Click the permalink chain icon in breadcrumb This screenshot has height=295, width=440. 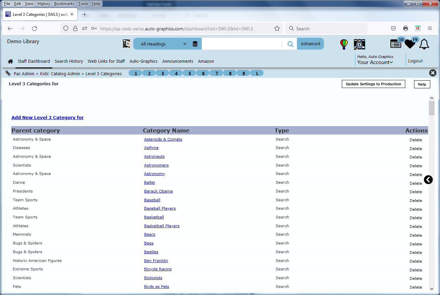coord(8,73)
